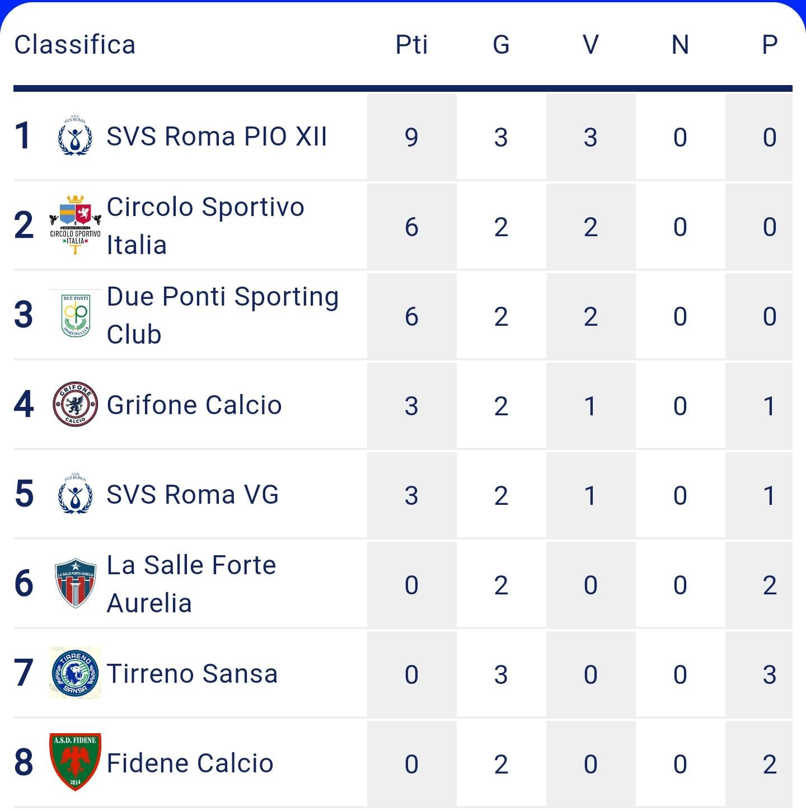Image resolution: width=806 pixels, height=811 pixels.
Task: Open the SVS Roma PIO XII team name
Action: tap(217, 137)
